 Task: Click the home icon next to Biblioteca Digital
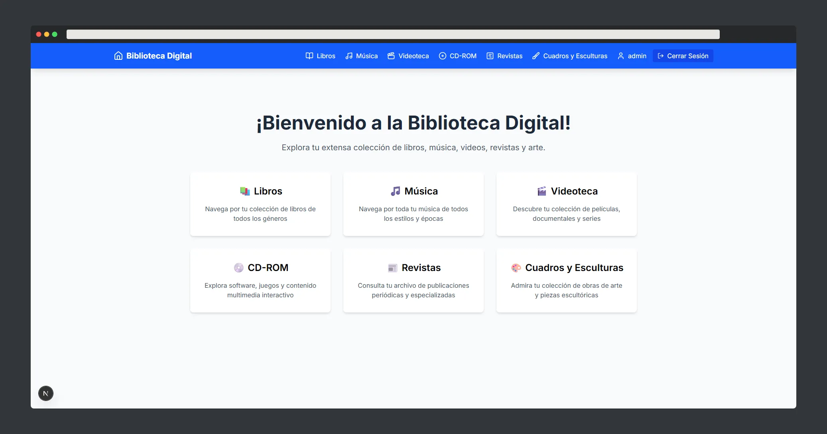click(118, 56)
